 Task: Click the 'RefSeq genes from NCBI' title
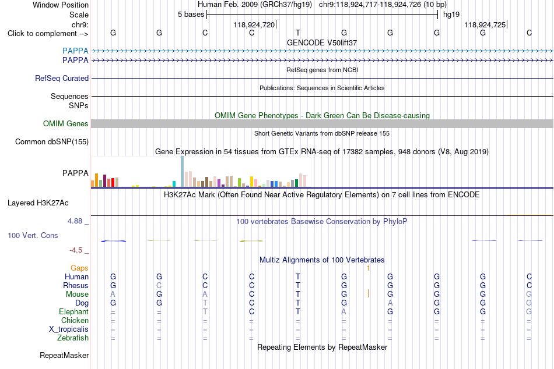(x=322, y=70)
